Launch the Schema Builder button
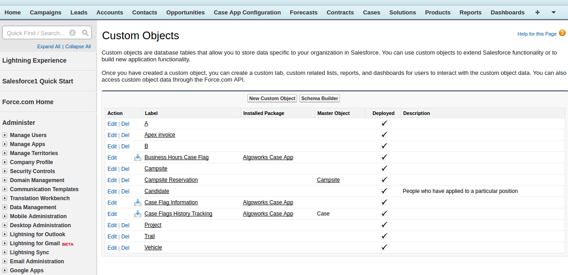The height and width of the screenshot is (275, 568). pyautogui.click(x=319, y=98)
